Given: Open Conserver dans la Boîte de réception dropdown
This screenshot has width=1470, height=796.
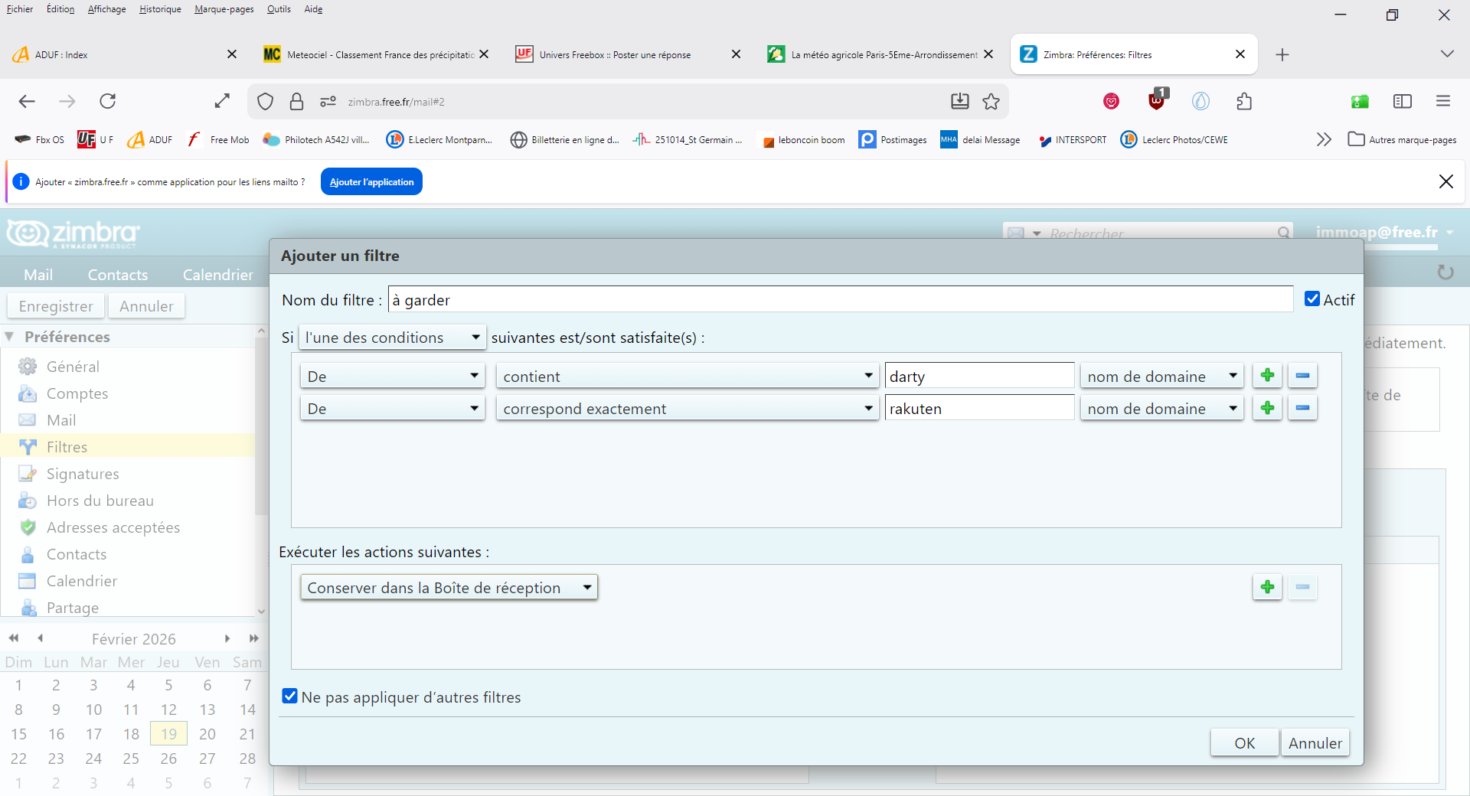Looking at the screenshot, I should (x=449, y=587).
